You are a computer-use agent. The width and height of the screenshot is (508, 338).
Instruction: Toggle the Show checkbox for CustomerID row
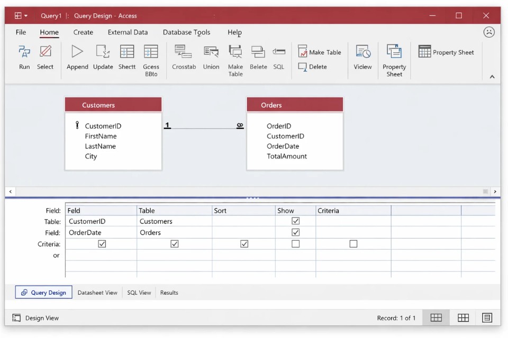[x=296, y=221]
